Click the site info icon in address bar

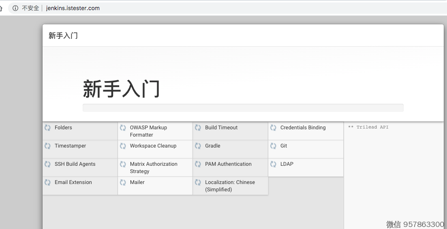(15, 8)
